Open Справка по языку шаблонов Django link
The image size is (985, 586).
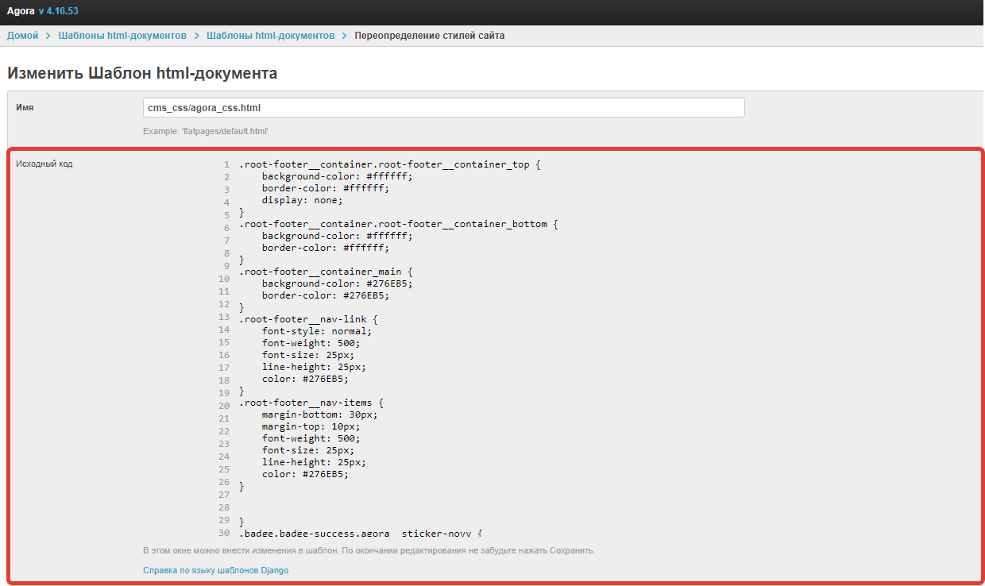(x=215, y=570)
